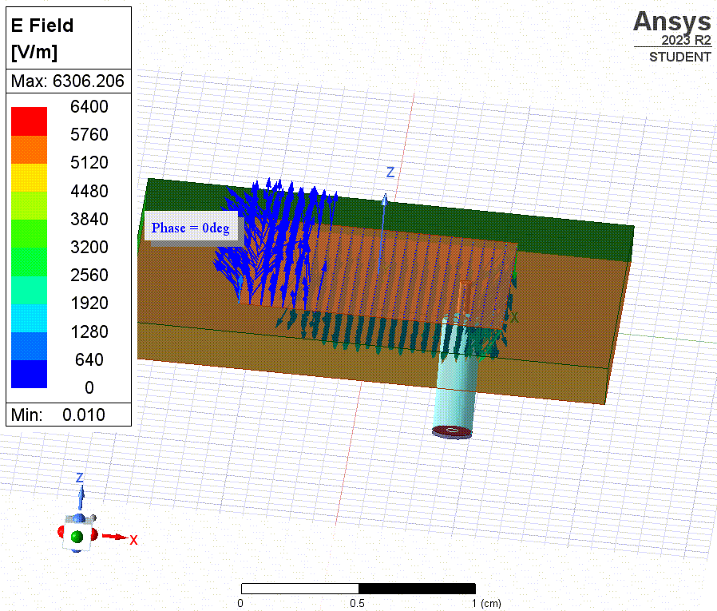The width and height of the screenshot is (717, 611).
Task: Select the 1920 legend scale value
Action: [x=89, y=303]
